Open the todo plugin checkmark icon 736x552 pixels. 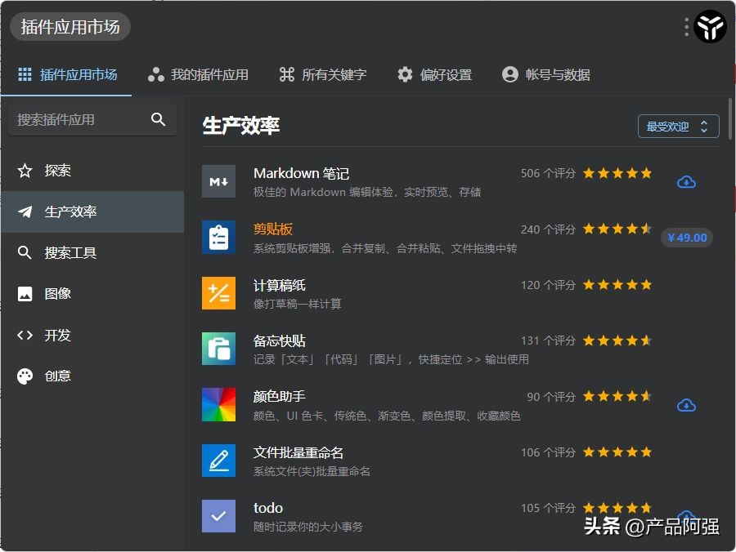point(218,516)
